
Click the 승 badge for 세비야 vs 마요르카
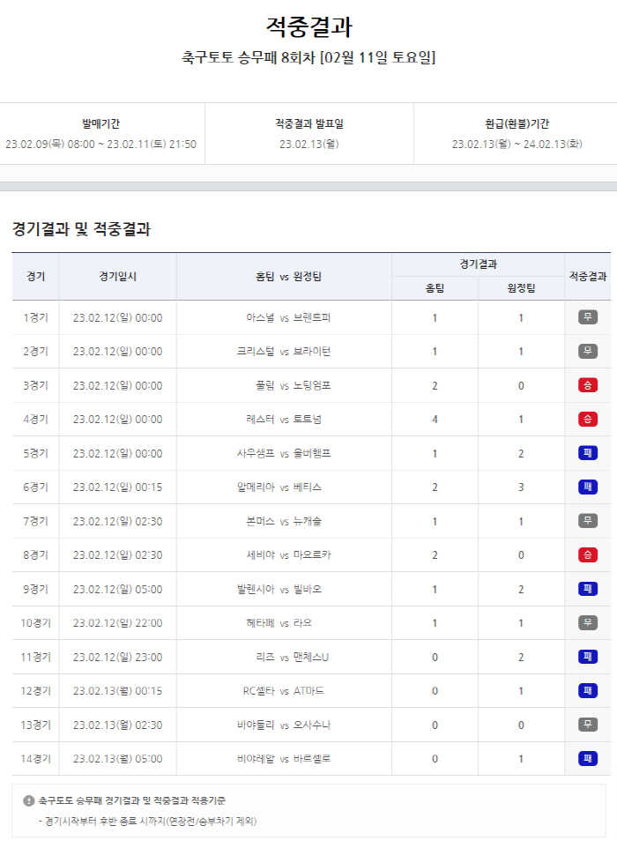588,554
